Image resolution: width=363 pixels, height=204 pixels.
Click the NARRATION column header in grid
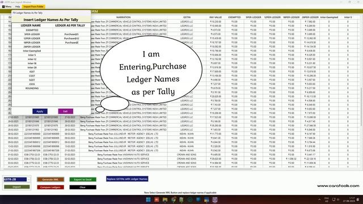click(x=124, y=18)
